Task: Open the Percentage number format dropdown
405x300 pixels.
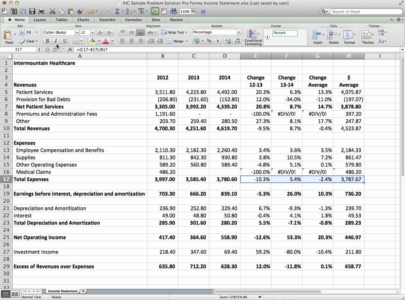Action: point(239,32)
